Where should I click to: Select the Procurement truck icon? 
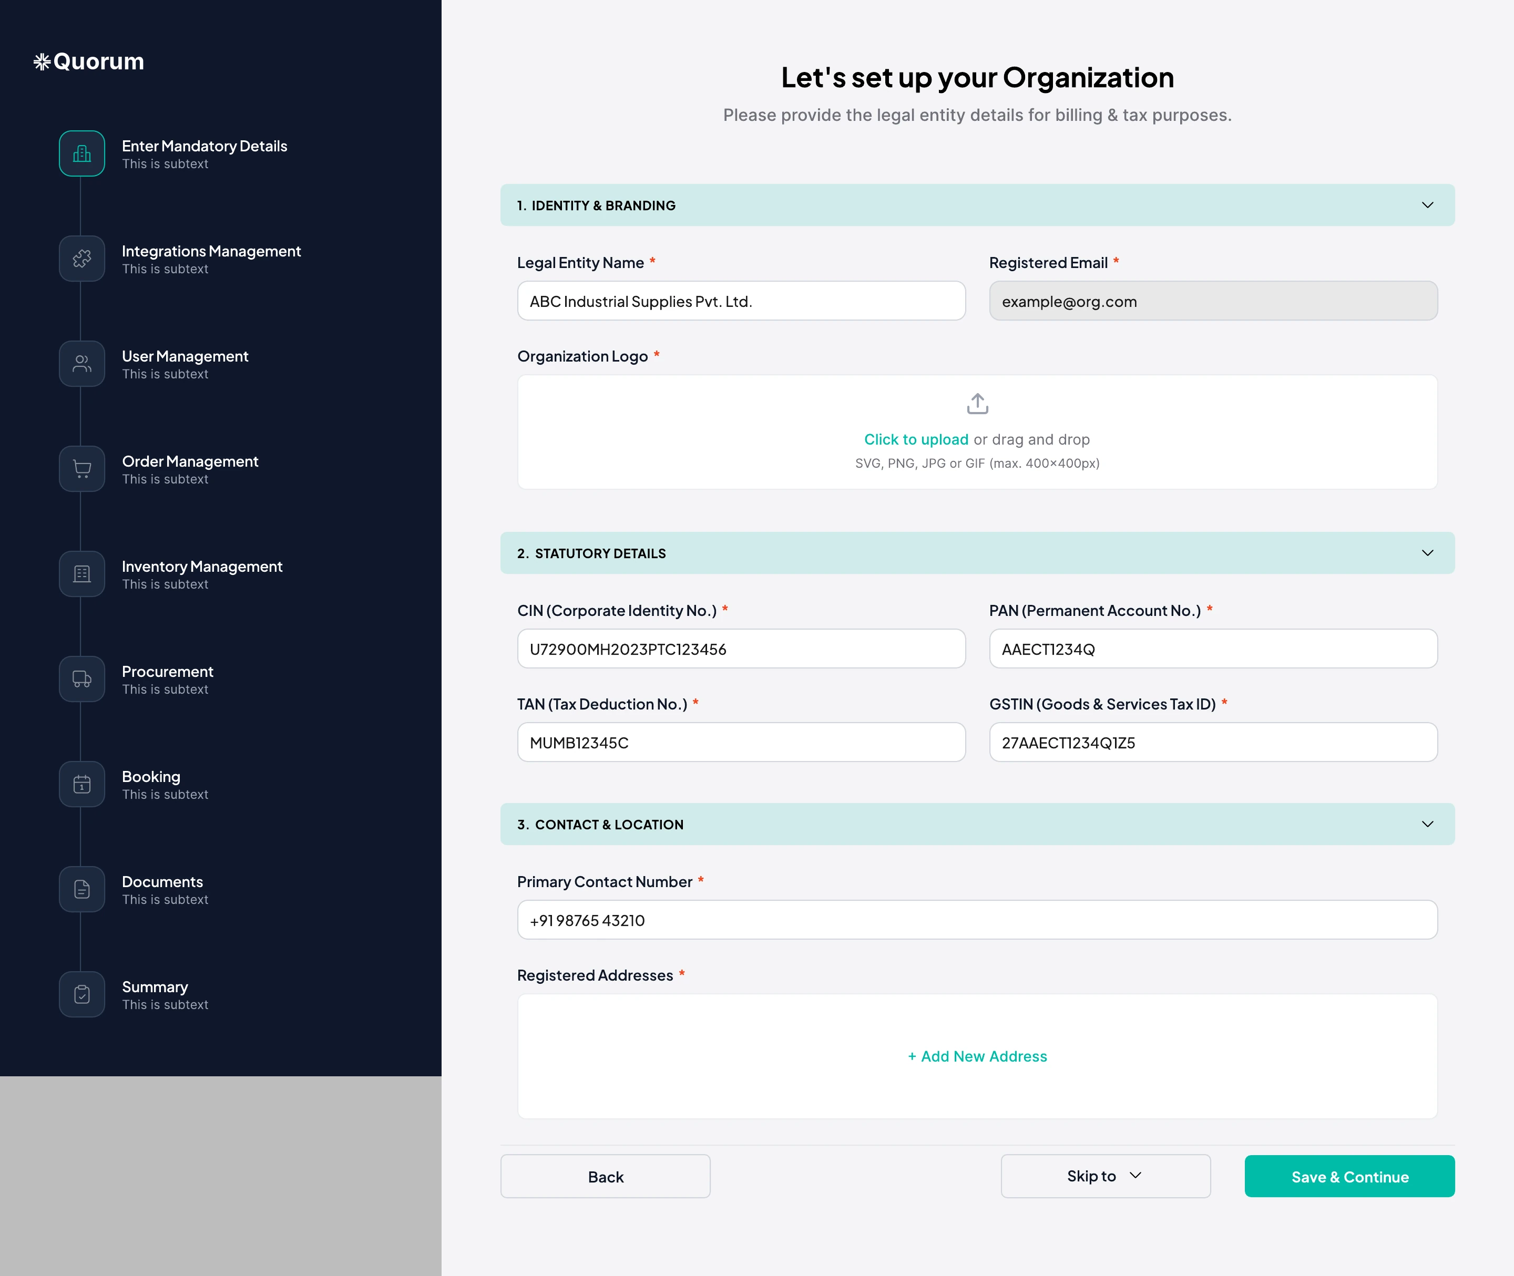coord(82,679)
